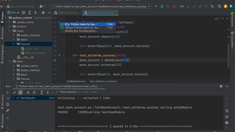The image size is (235, 132).
Task: Expand all icon in Project panel header
Action: click(x=29, y=12)
